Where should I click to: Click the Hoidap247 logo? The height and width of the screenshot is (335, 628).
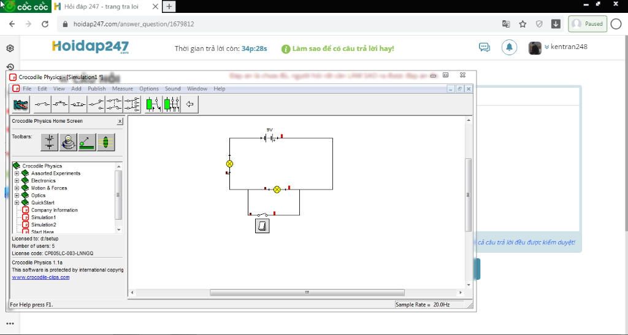tap(91, 47)
